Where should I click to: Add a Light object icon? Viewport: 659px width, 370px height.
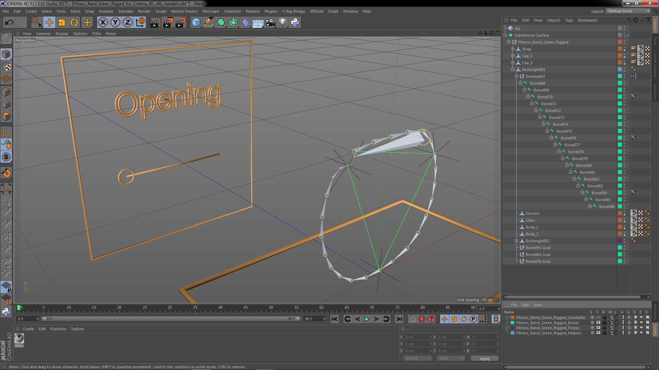tap(283, 23)
